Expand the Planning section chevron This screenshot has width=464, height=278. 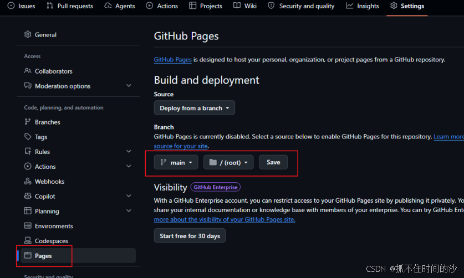(129, 211)
